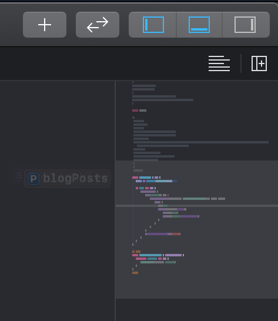
Task: Open the editor options lines menu
Action: [x=219, y=63]
